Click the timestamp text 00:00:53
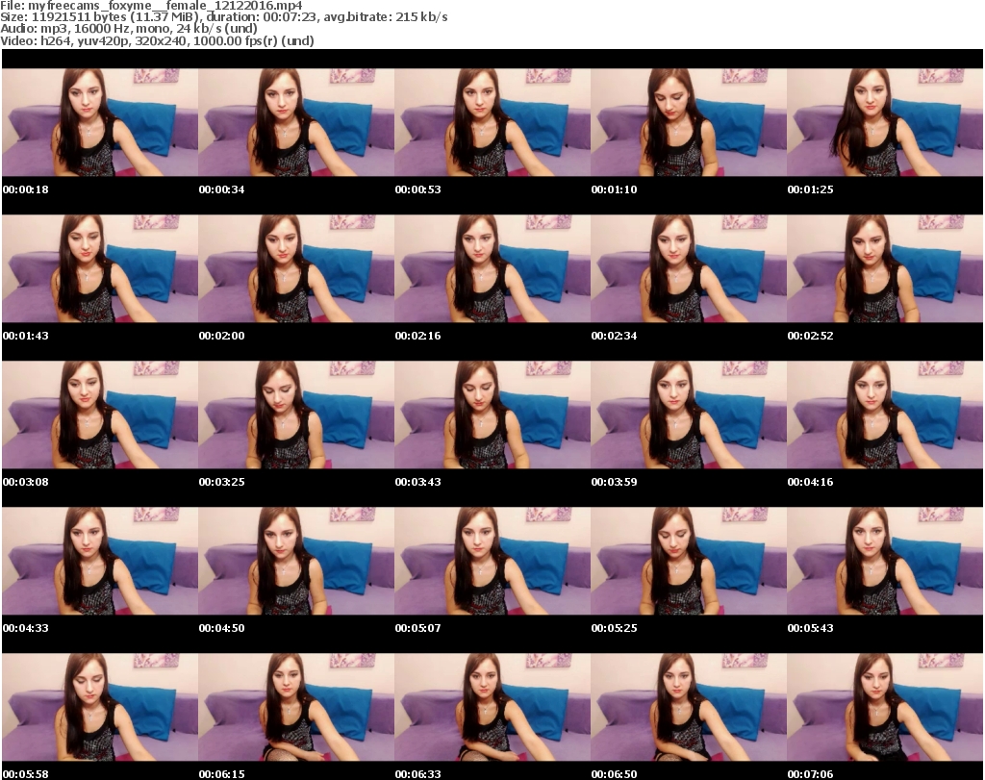The height and width of the screenshot is (780, 985). [x=417, y=189]
